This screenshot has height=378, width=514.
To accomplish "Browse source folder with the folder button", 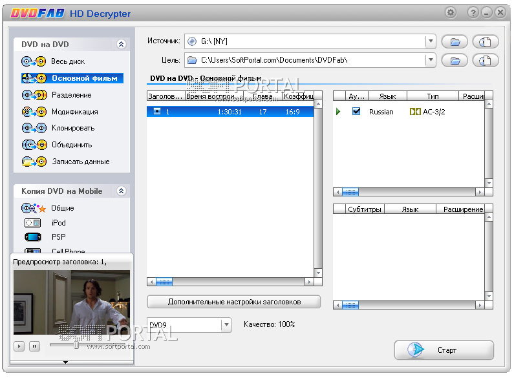I will pos(455,41).
